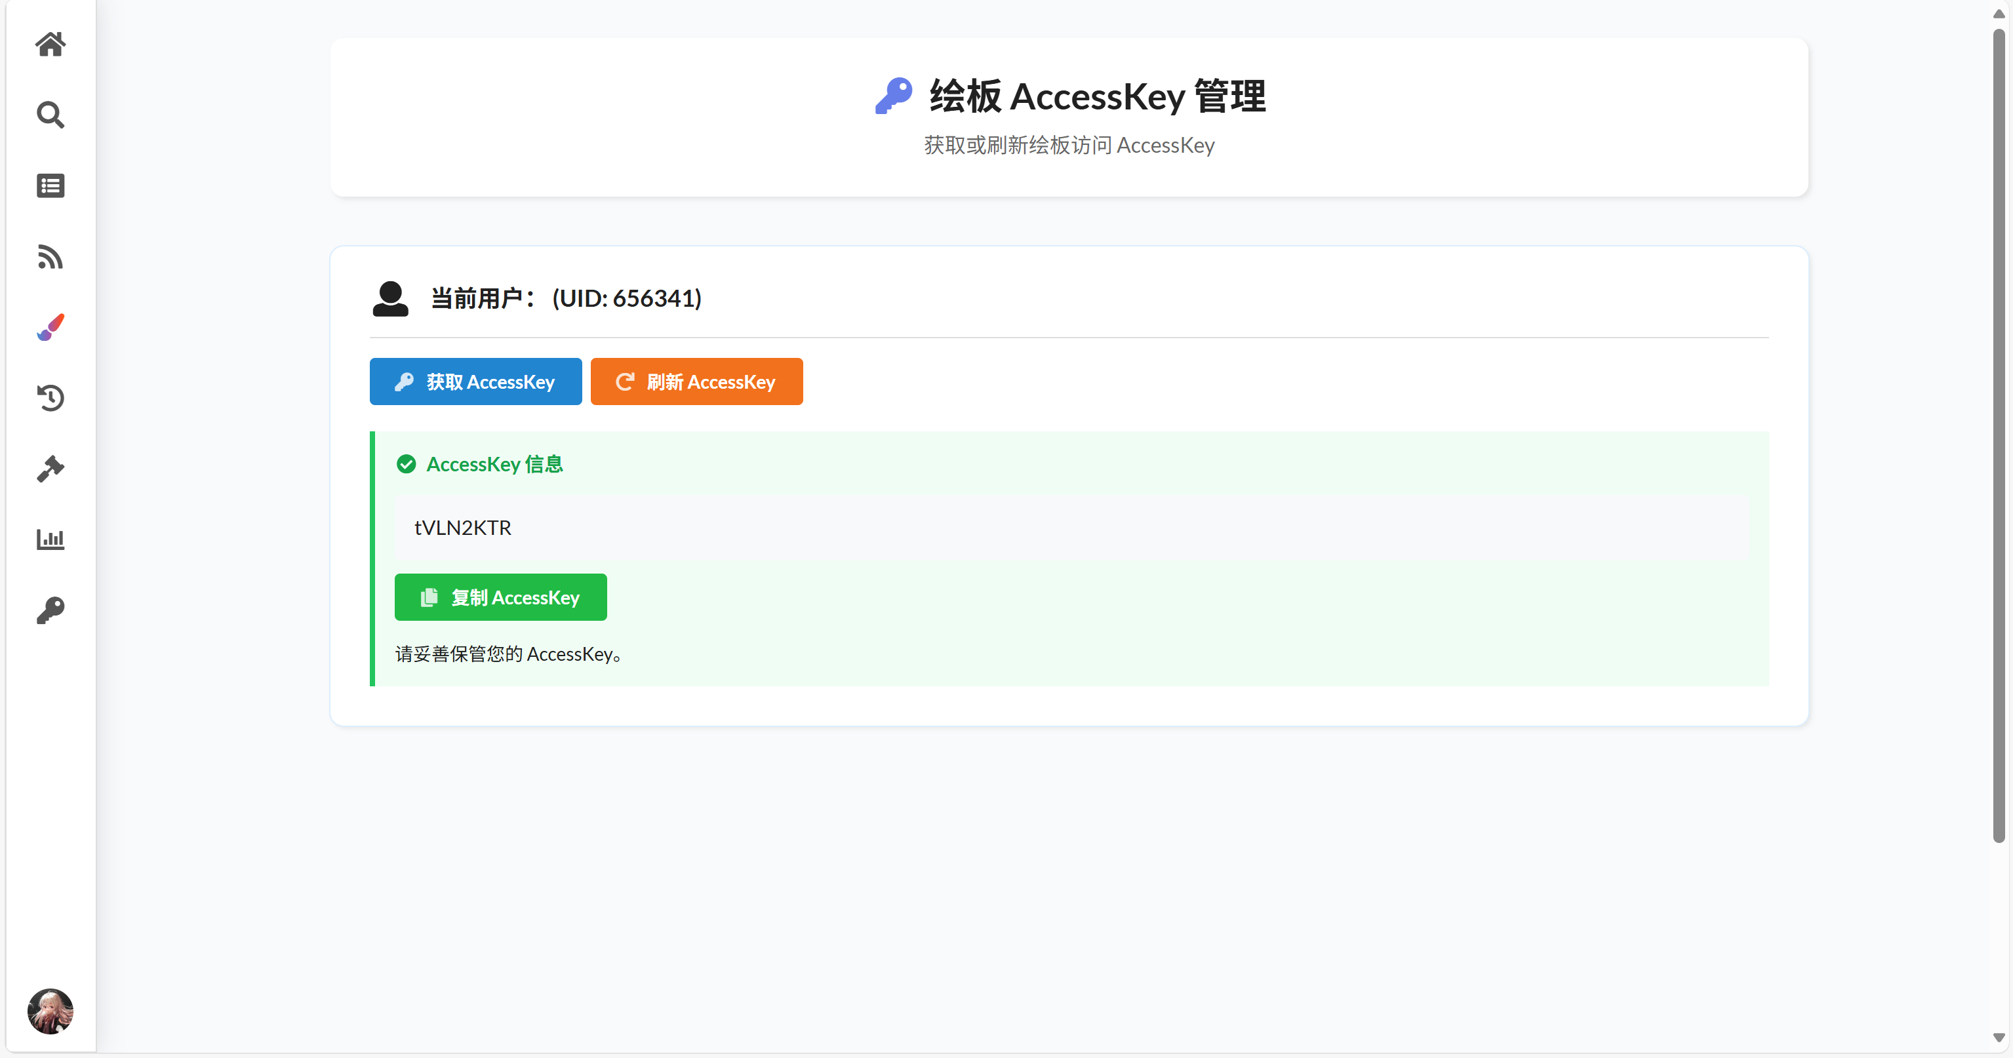Click the scrollbar down arrow

tap(1999, 1038)
